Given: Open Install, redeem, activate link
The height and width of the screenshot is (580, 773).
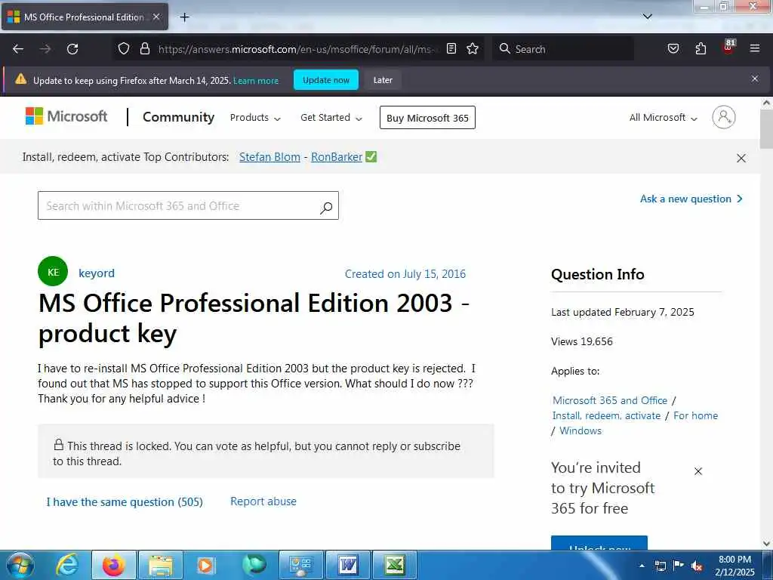Looking at the screenshot, I should coord(606,416).
